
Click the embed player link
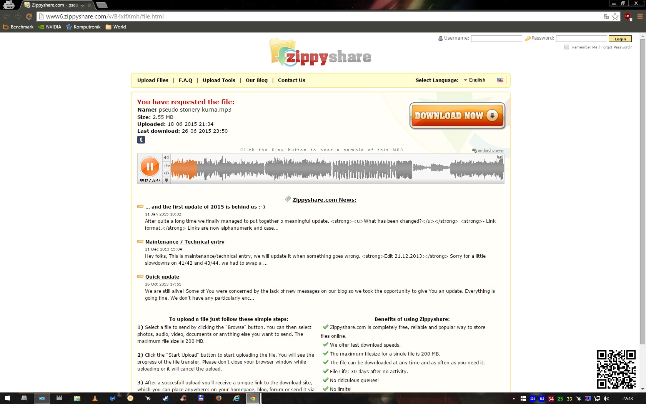[x=491, y=150]
